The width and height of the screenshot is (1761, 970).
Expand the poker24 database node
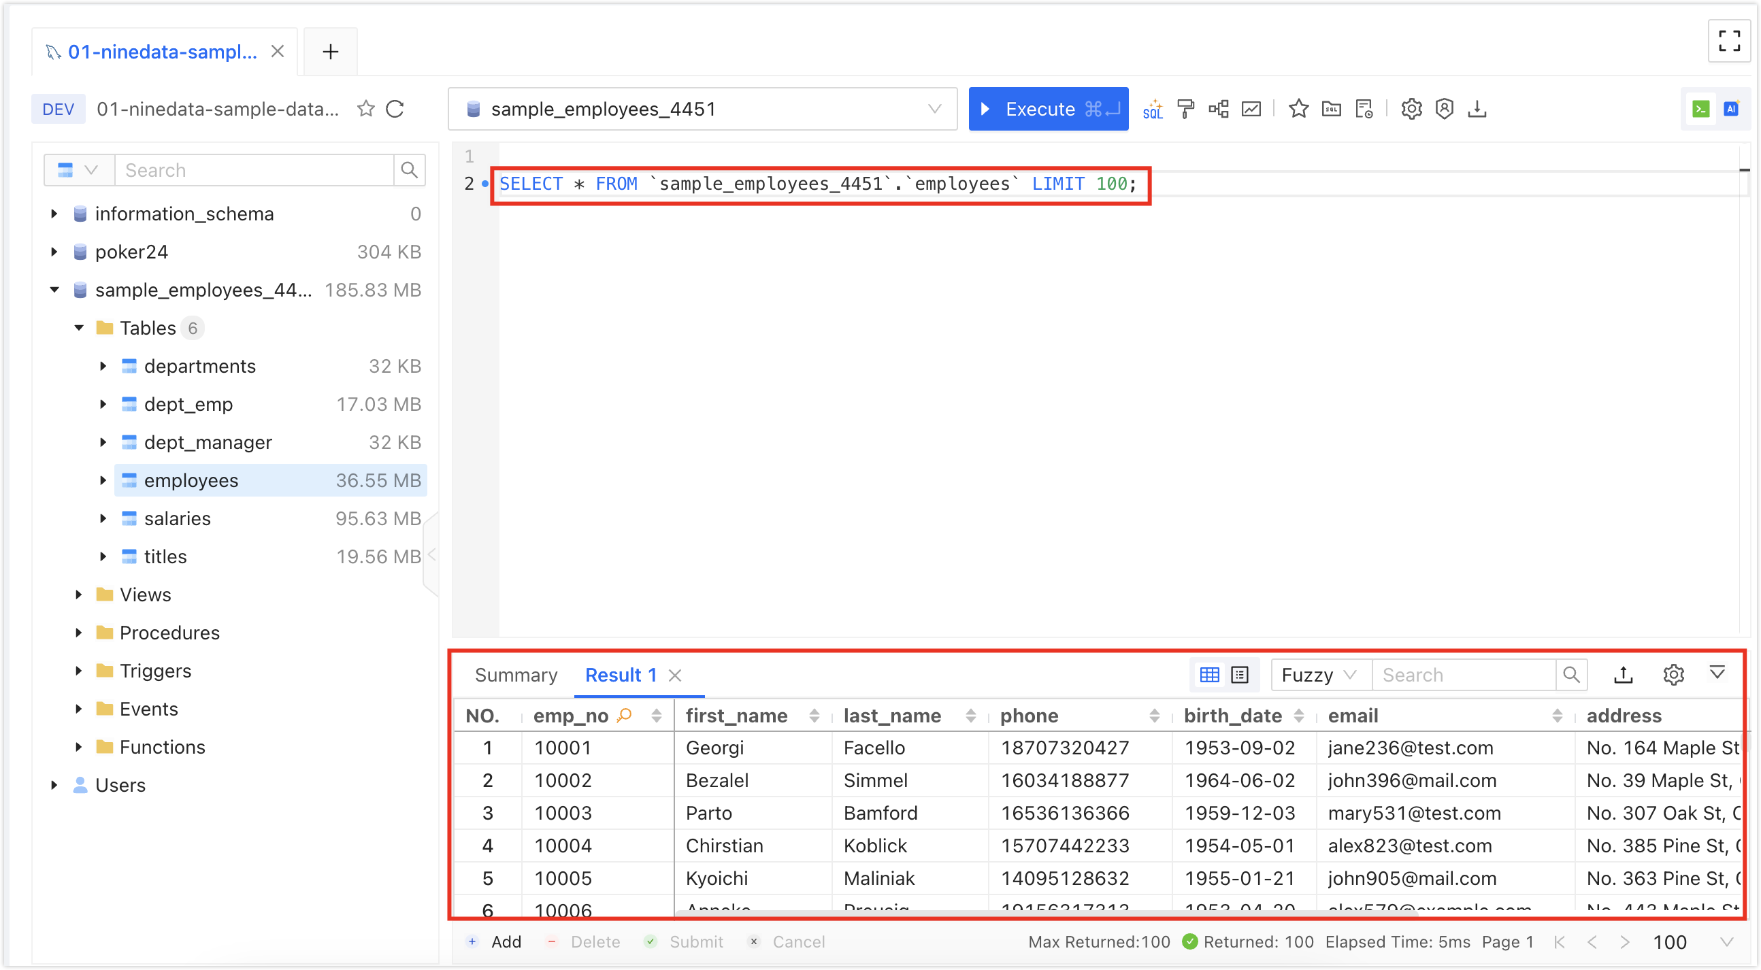coord(54,252)
